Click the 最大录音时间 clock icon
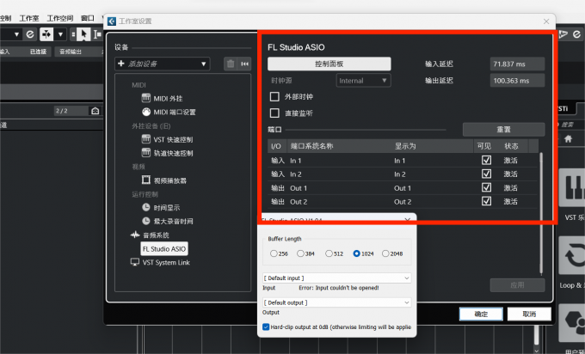The width and height of the screenshot is (585, 354). [146, 221]
